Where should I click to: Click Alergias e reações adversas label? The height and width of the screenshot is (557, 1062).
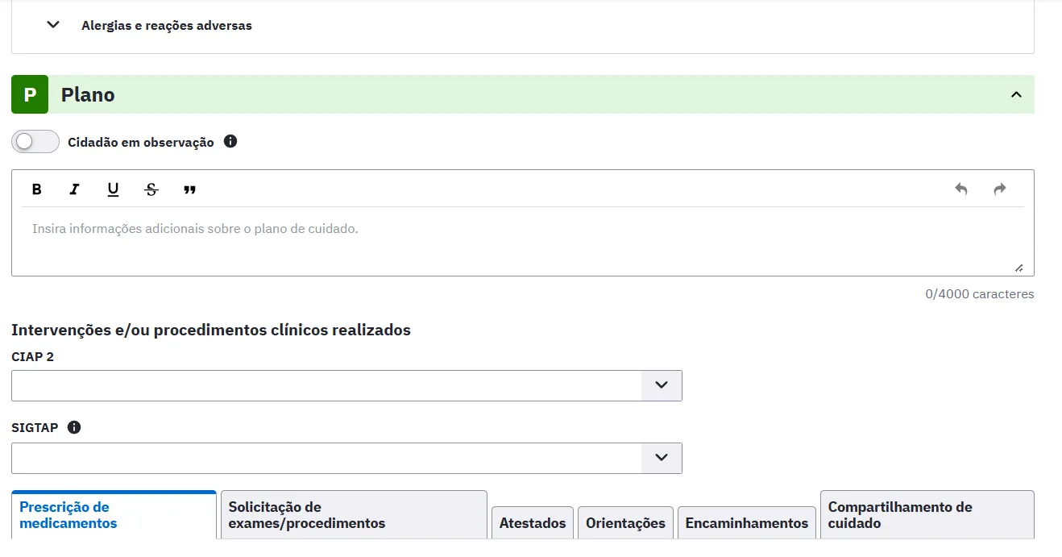[167, 26]
